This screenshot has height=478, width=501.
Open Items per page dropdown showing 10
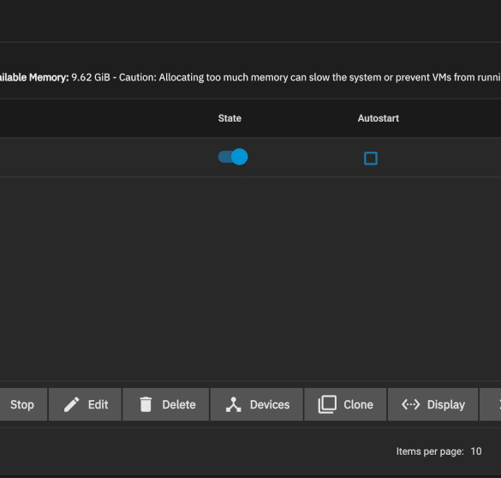(476, 451)
